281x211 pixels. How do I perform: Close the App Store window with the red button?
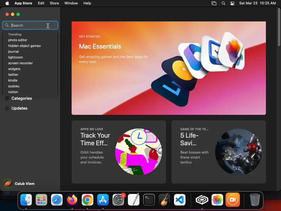(x=7, y=14)
